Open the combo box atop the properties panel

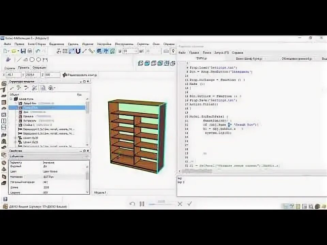point(49,156)
